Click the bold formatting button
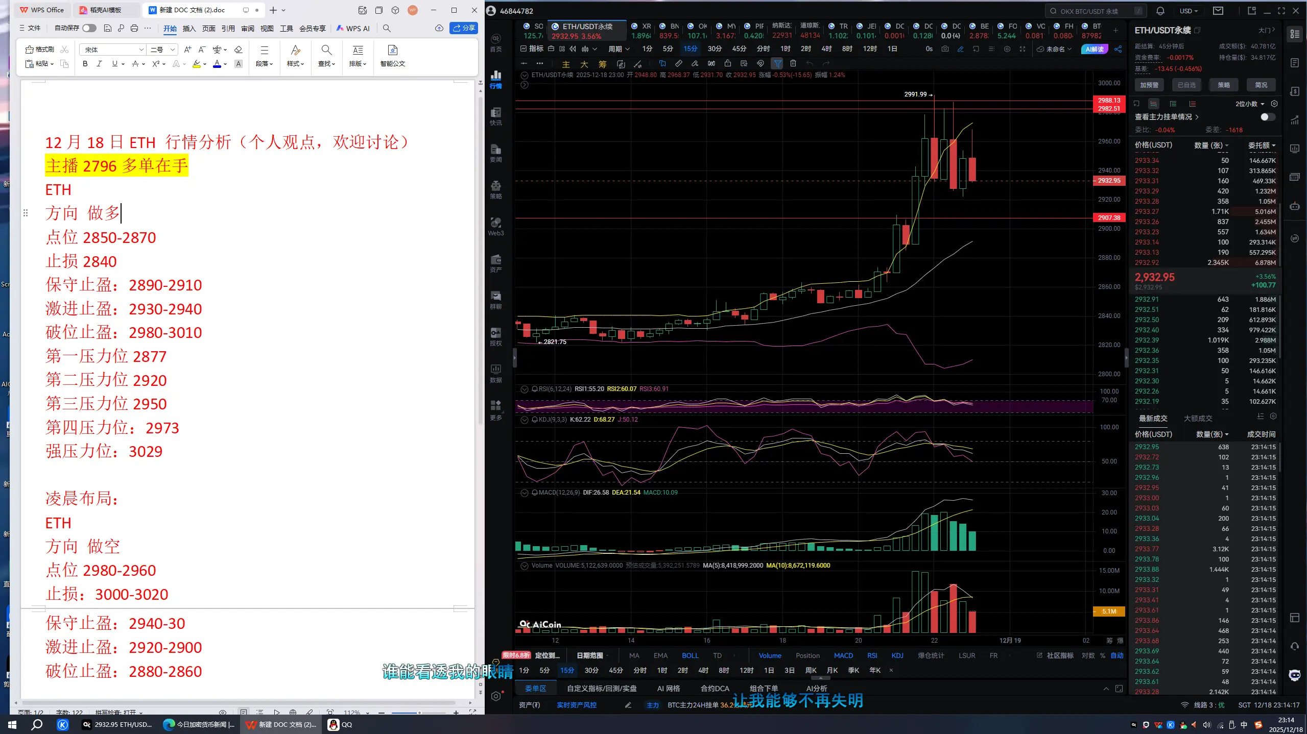 (x=85, y=64)
